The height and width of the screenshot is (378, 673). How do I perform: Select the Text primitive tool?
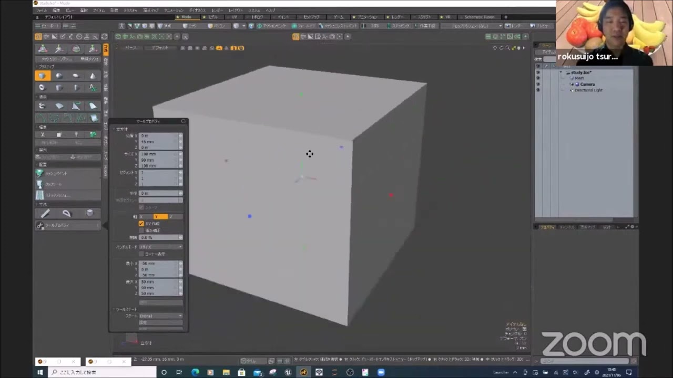coord(93,87)
